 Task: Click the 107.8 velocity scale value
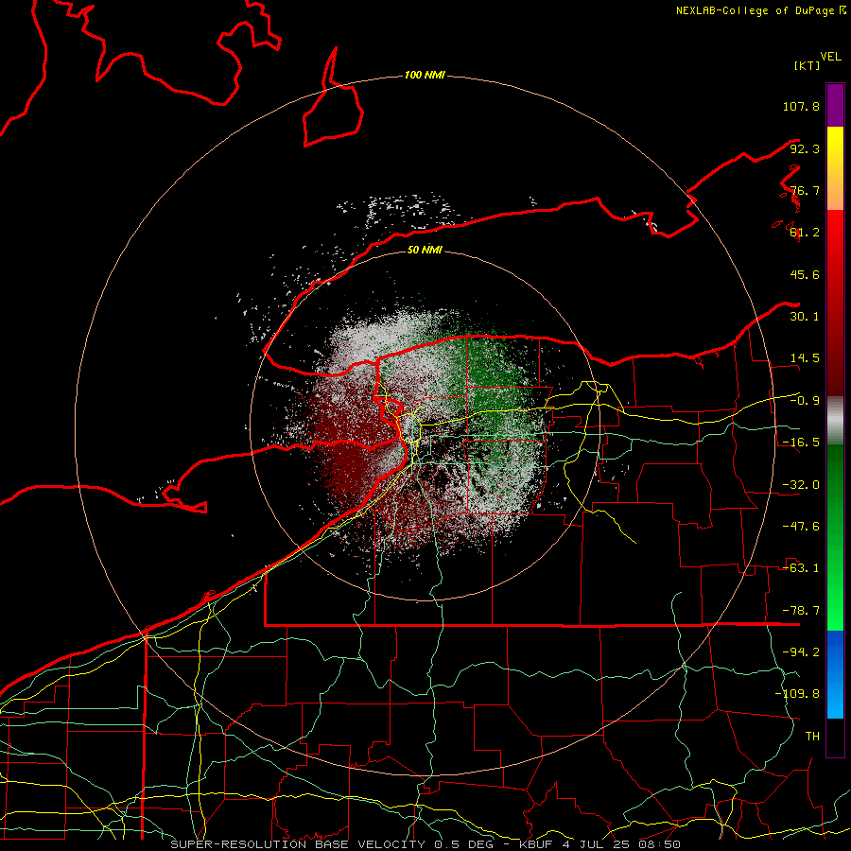(x=801, y=106)
